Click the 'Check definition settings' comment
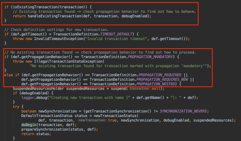This screenshot has height=141, width=241. pos(57,30)
